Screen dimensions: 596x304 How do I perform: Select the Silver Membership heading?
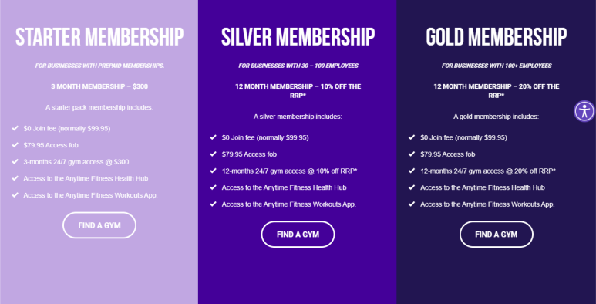click(298, 37)
